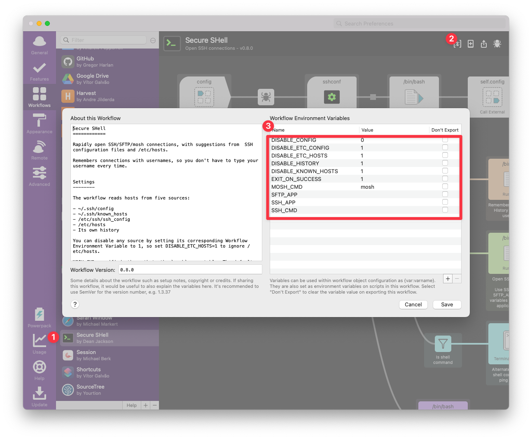532x440 pixels.
Task: Select the Harvest workflow
Action: click(107, 96)
